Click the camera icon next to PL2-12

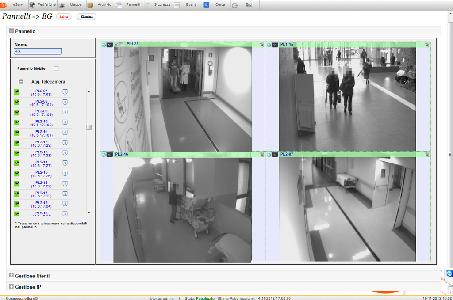[17, 143]
